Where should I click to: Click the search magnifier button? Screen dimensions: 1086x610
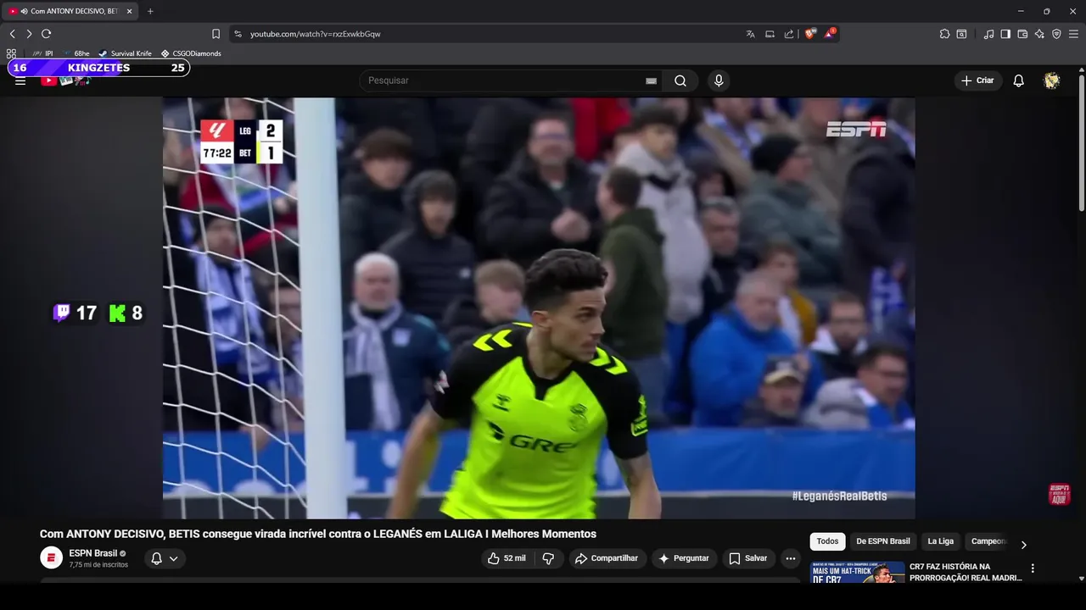coord(680,80)
